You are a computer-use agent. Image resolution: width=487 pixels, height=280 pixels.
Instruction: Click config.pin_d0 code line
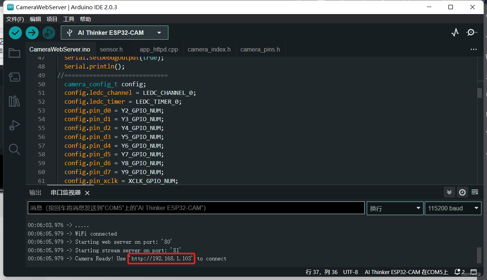tap(114, 110)
